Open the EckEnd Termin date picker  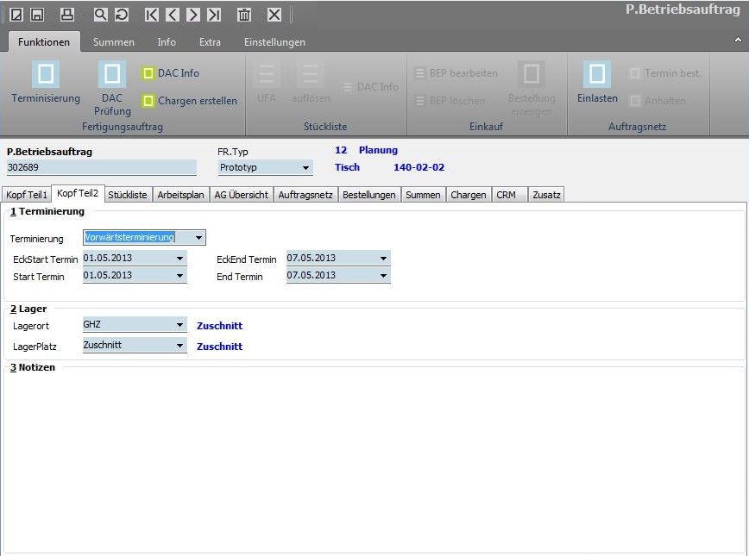click(x=383, y=258)
